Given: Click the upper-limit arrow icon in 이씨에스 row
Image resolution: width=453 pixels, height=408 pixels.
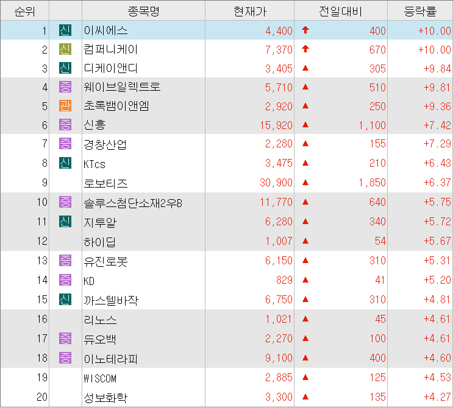Looking at the screenshot, I should coord(305,30).
